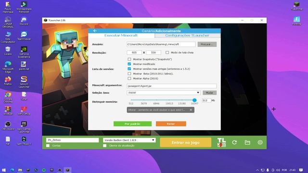308x173 pixels.
Task: Open the TL Mods icon
Action: (221, 142)
